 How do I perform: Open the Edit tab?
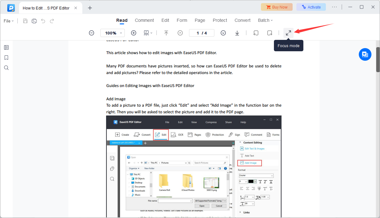pyautogui.click(x=165, y=20)
